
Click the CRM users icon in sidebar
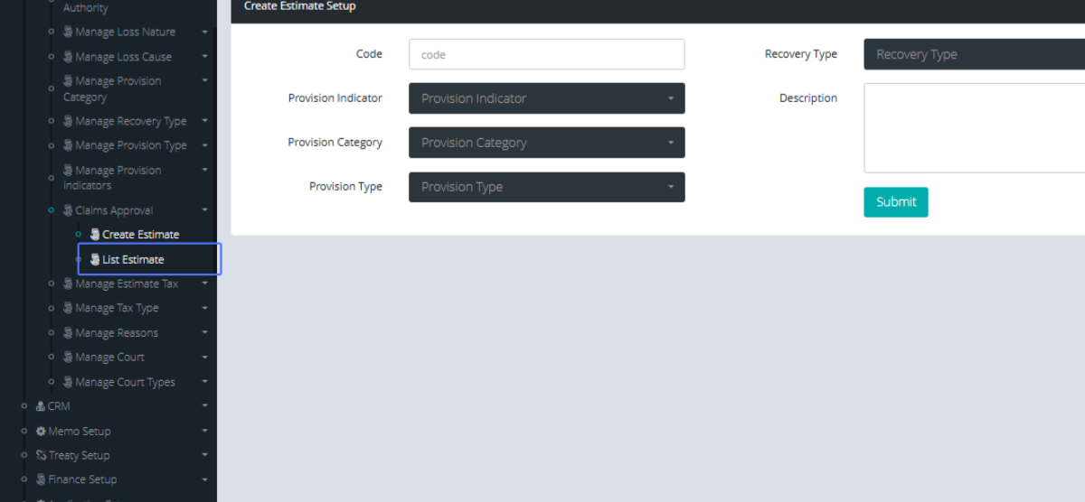coord(41,406)
